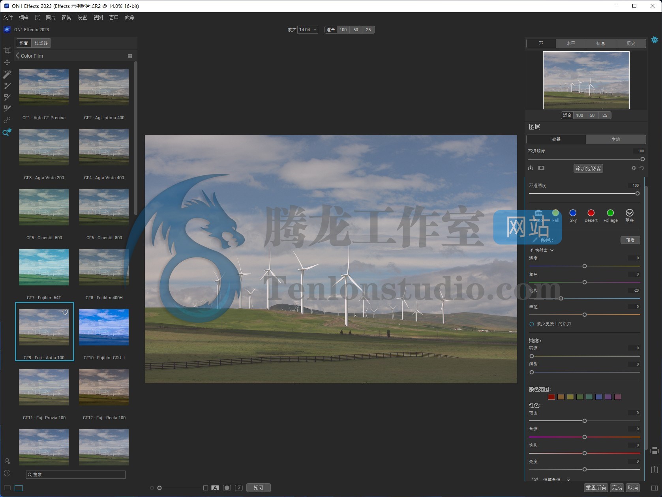Click the print icon on right edge
The width and height of the screenshot is (662, 497).
pyautogui.click(x=654, y=450)
